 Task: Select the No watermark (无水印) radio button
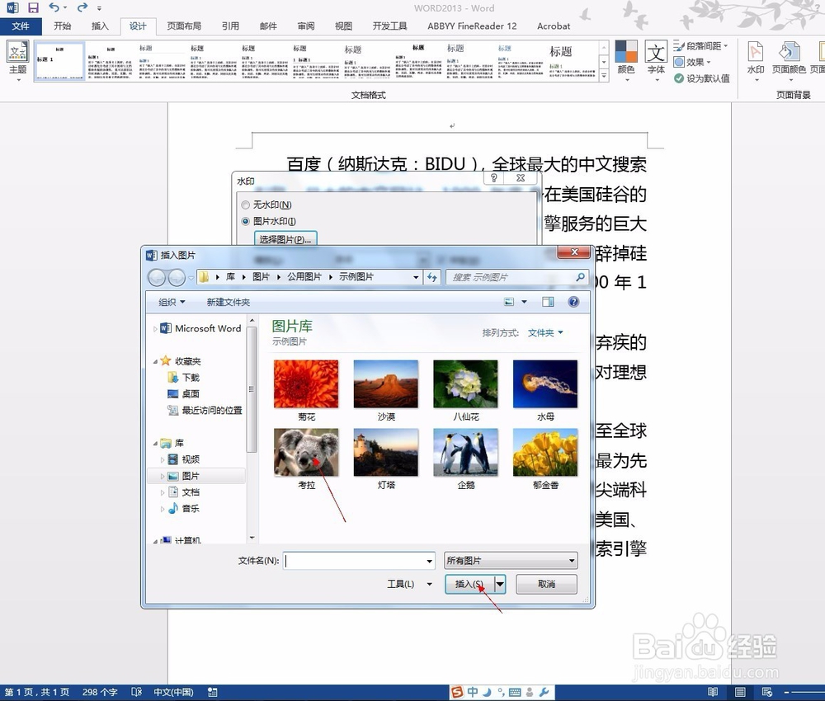pos(246,205)
